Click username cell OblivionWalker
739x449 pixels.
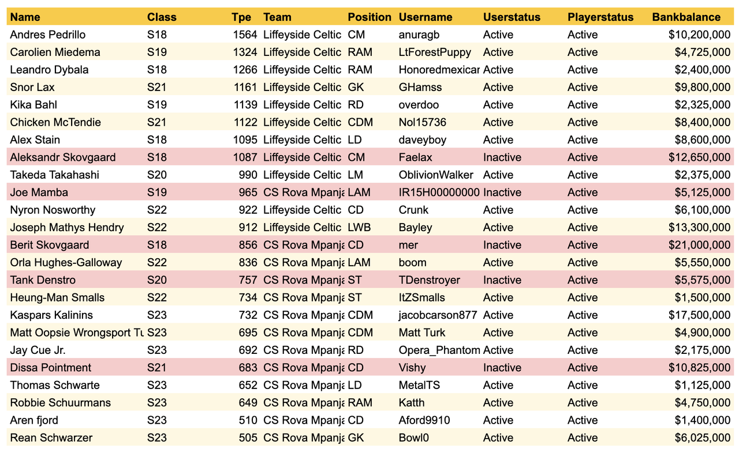click(x=436, y=175)
